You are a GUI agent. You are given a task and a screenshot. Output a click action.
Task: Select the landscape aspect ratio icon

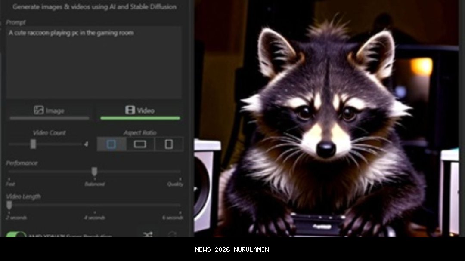(140, 144)
